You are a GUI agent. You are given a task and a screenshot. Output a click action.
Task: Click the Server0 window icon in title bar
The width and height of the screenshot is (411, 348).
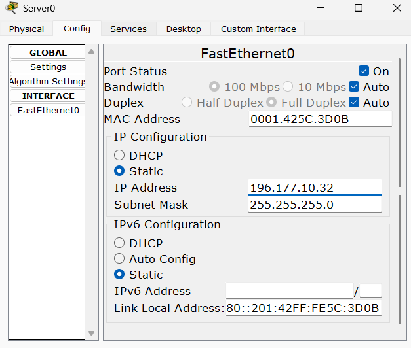click(11, 9)
